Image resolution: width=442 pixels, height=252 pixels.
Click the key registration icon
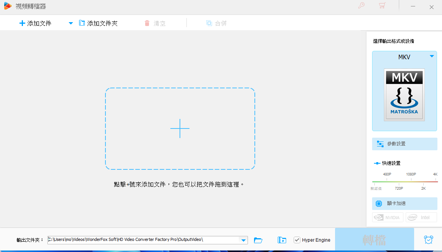tap(361, 5)
